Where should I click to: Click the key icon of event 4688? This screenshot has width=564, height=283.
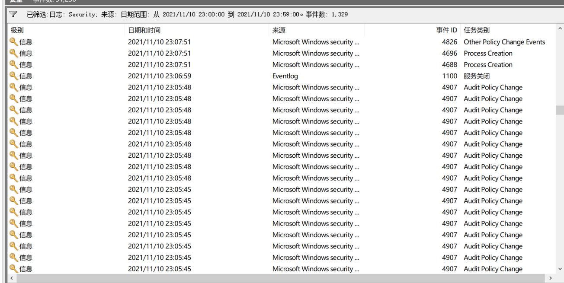(x=14, y=64)
